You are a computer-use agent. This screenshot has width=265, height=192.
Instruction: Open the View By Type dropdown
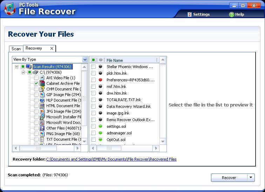pyautogui.click(x=85, y=59)
